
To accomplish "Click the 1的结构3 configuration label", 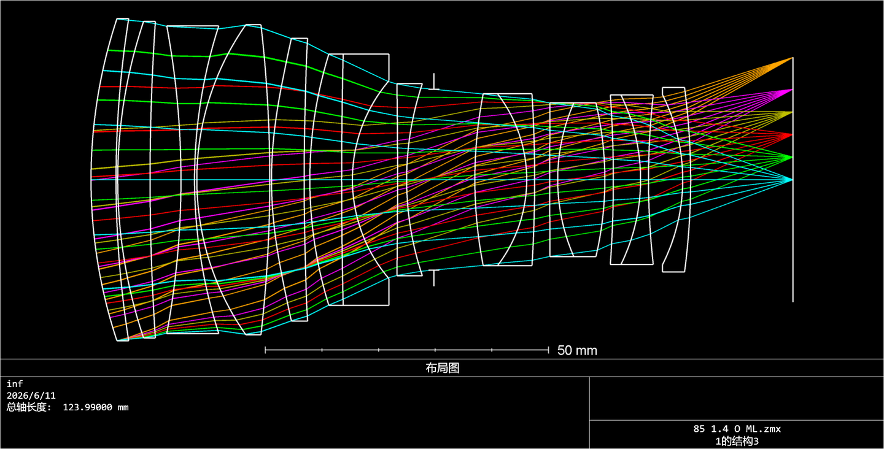I will (737, 440).
